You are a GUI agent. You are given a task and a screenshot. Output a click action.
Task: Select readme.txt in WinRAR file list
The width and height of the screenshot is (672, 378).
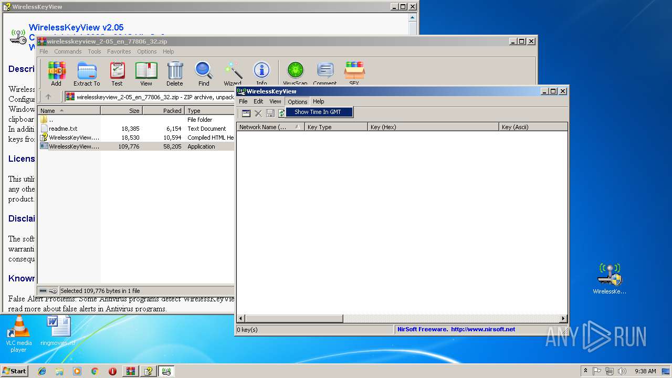click(x=136, y=129)
